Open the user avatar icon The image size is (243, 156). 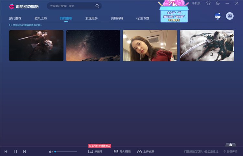[x=218, y=16]
